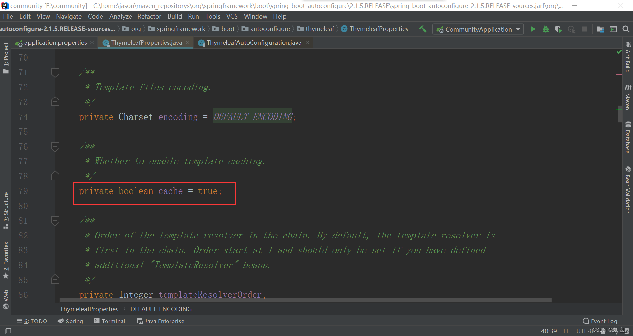Toggle tool window bars icon in status bar
This screenshot has width=633, height=336.
[x=8, y=331]
